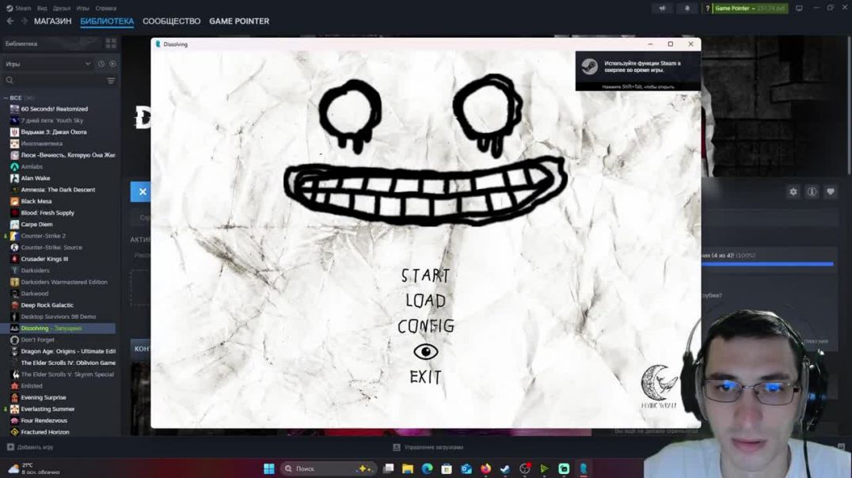Open the Windows Start menu
852x478 pixels.
[269, 469]
